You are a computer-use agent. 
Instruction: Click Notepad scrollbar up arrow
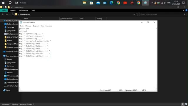[156, 29]
